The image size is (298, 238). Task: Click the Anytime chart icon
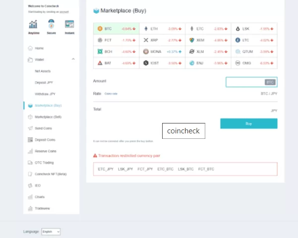[33, 24]
